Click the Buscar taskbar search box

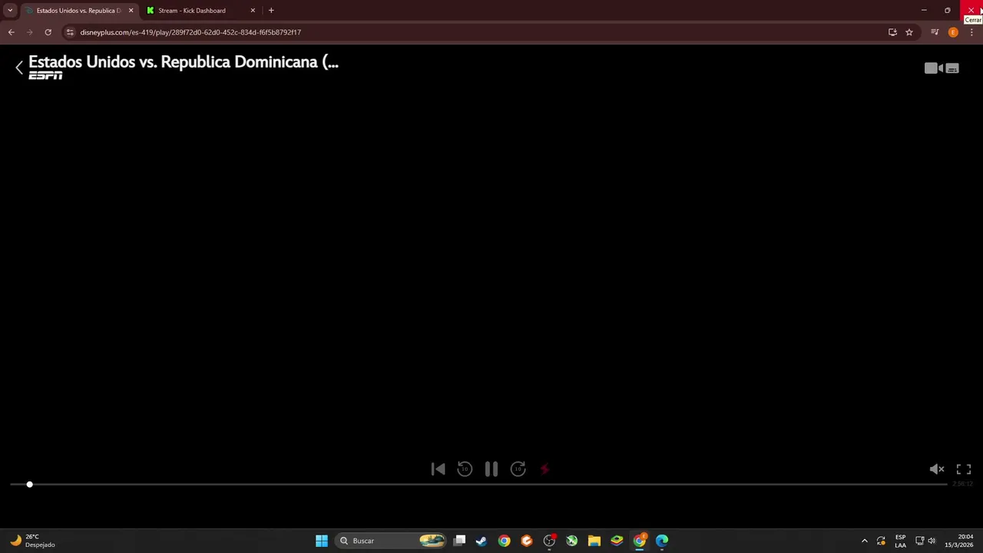[391, 541]
